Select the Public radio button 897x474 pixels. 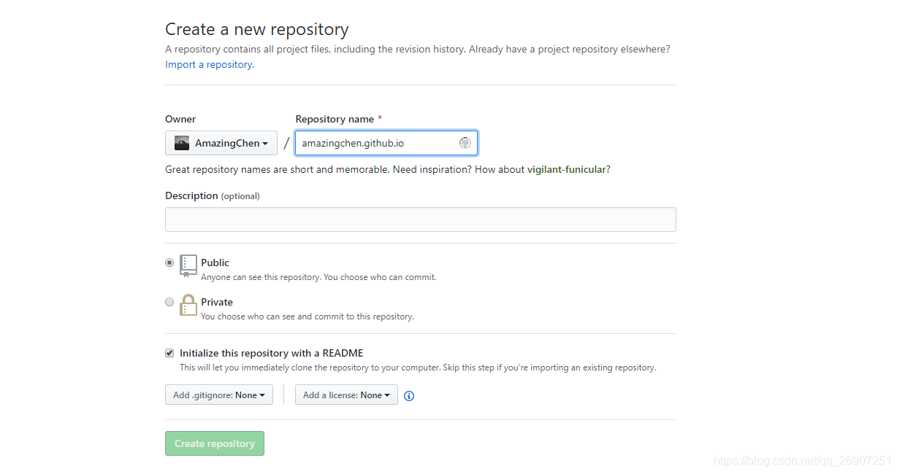[169, 263]
